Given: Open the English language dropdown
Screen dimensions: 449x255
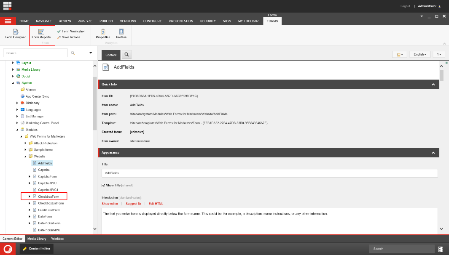Looking at the screenshot, I should [419, 54].
